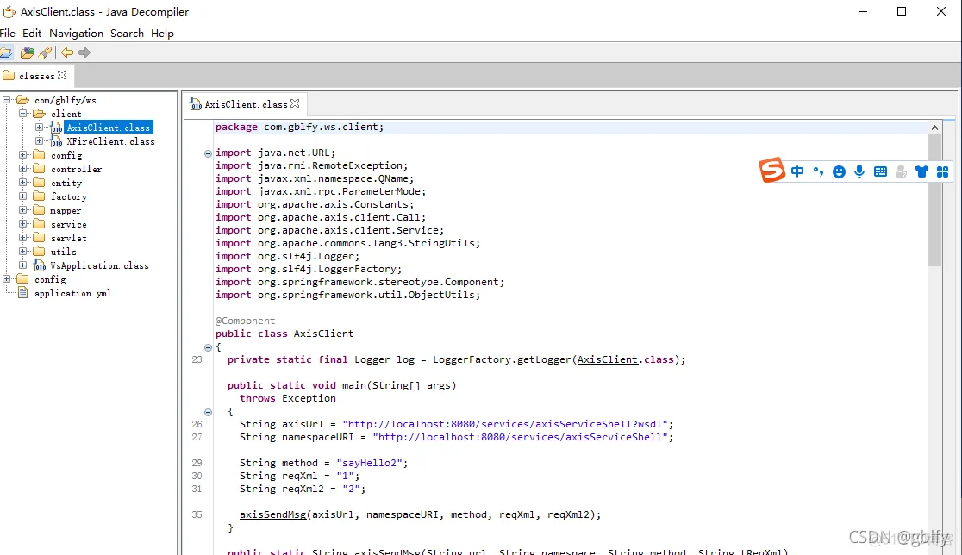962x555 pixels.
Task: Click the Open File toolbar icon
Action: tap(5, 53)
